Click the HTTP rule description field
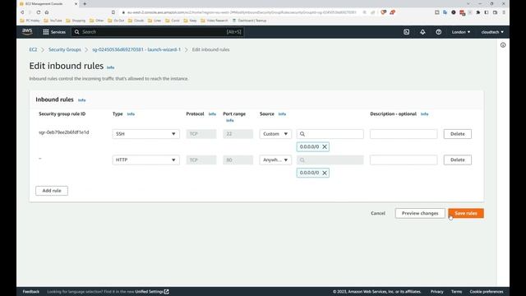The height and width of the screenshot is (296, 526). (x=404, y=160)
